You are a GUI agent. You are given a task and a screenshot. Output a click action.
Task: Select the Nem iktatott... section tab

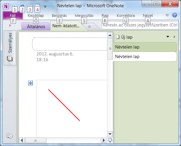click(x=66, y=26)
